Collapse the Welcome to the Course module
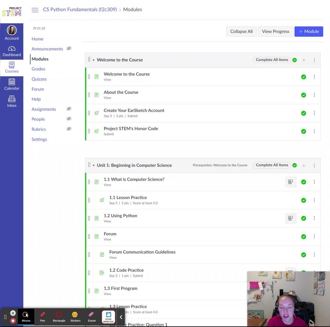The image size is (330, 327). tap(94, 60)
